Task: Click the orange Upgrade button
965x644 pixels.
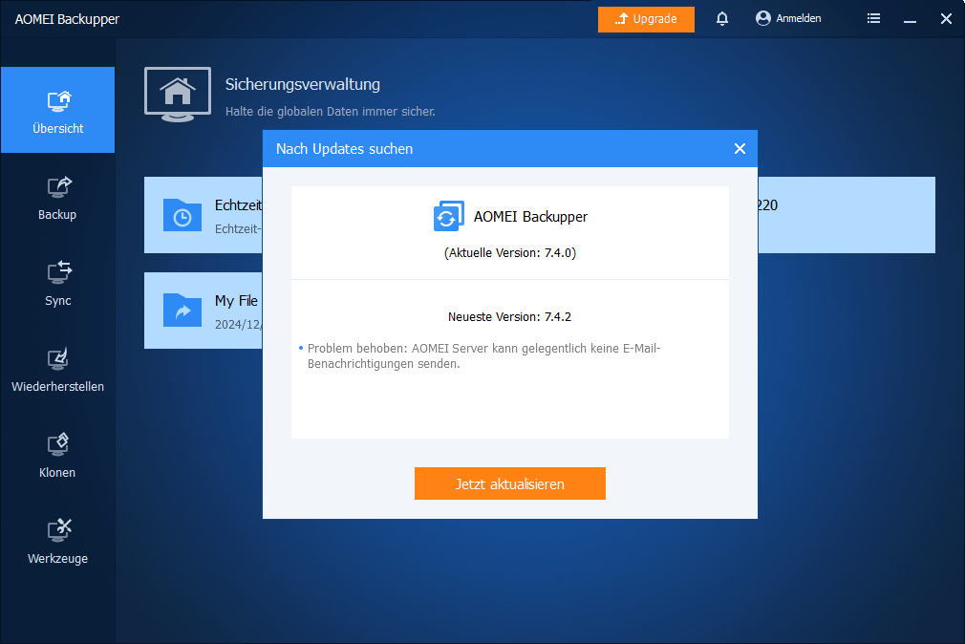Action: pos(646,19)
